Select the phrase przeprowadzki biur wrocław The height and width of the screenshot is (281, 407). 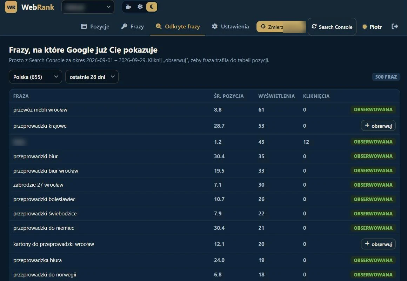46,171
